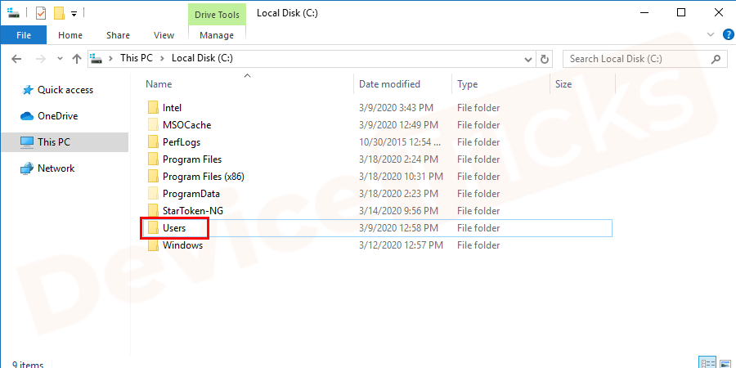Expand the ribbon with the chevron
This screenshot has height=368, width=736.
(710, 34)
